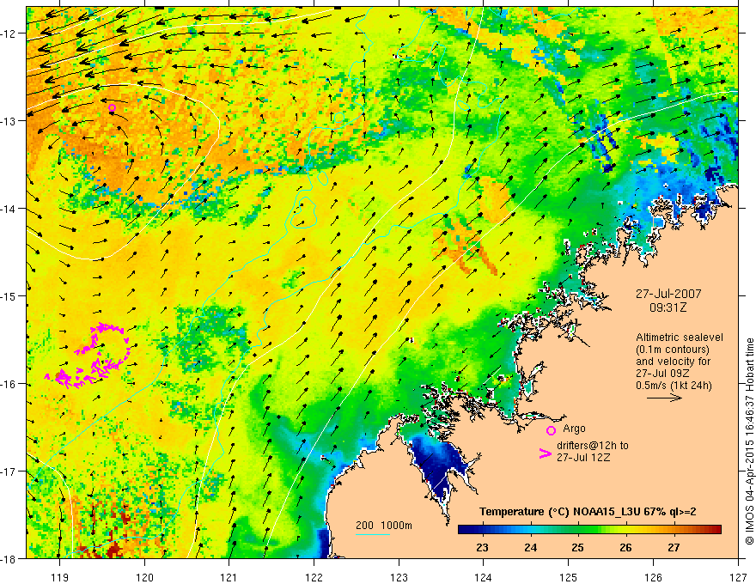
Task: Click the 'Altimetric sealevel' label
Action: click(680, 338)
